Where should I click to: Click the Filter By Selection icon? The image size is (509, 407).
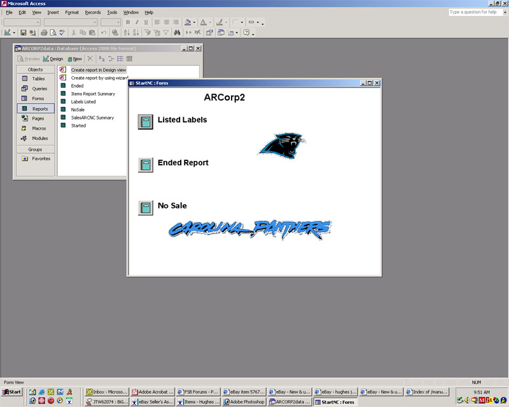(x=148, y=32)
